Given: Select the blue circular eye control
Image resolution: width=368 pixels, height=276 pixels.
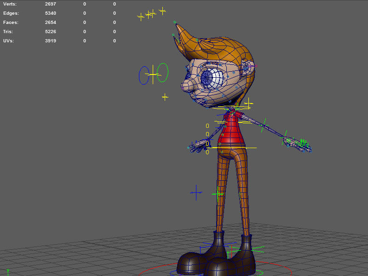Looking at the screenshot, I should click(x=144, y=75).
